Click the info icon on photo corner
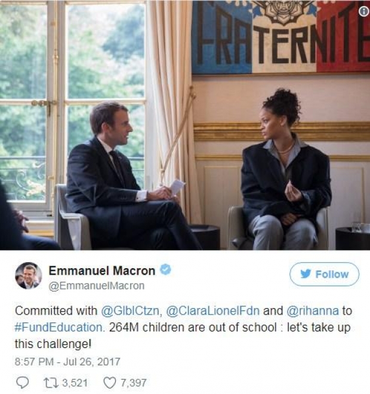Image resolution: width=370 pixels, height=394 pixels. click(363, 11)
